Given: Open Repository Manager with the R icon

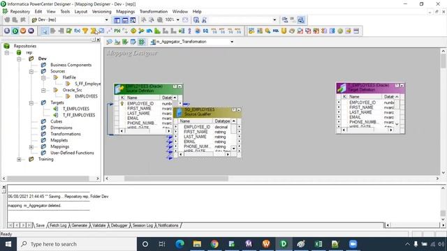Looking at the screenshot, I should click(7, 31).
